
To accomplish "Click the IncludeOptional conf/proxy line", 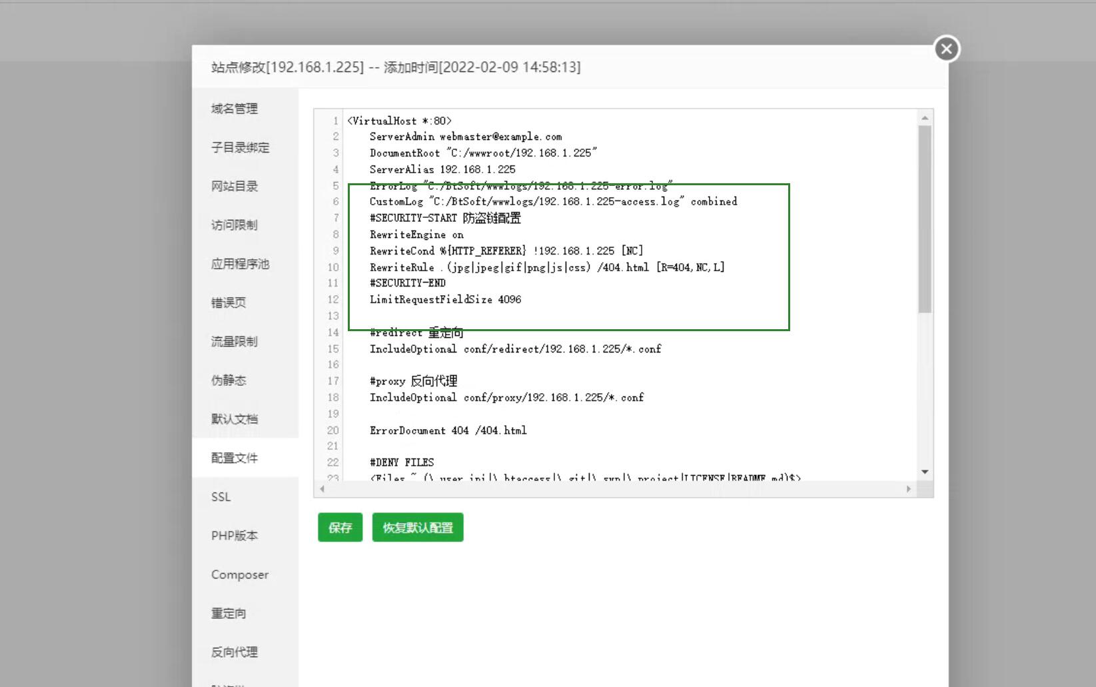I will tap(507, 397).
